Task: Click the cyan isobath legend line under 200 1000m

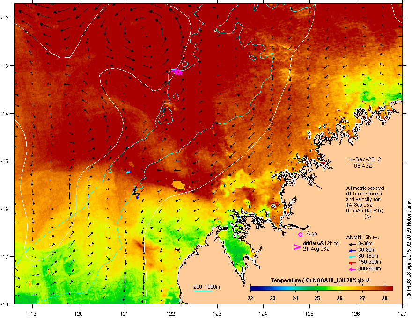Action: click(203, 291)
